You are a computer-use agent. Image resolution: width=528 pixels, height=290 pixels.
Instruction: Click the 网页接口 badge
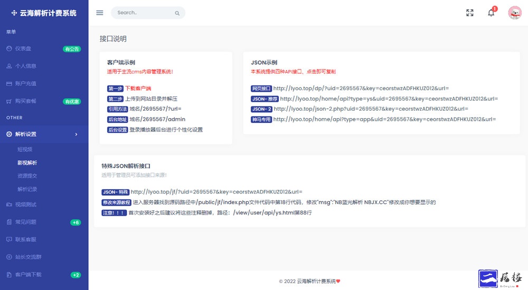tap(261, 89)
